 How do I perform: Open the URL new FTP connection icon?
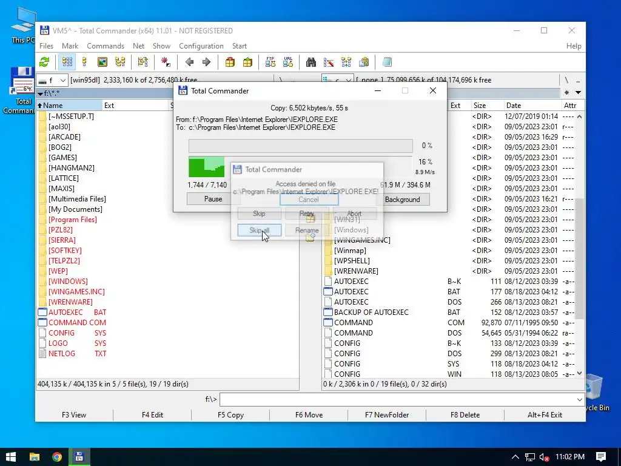click(288, 62)
